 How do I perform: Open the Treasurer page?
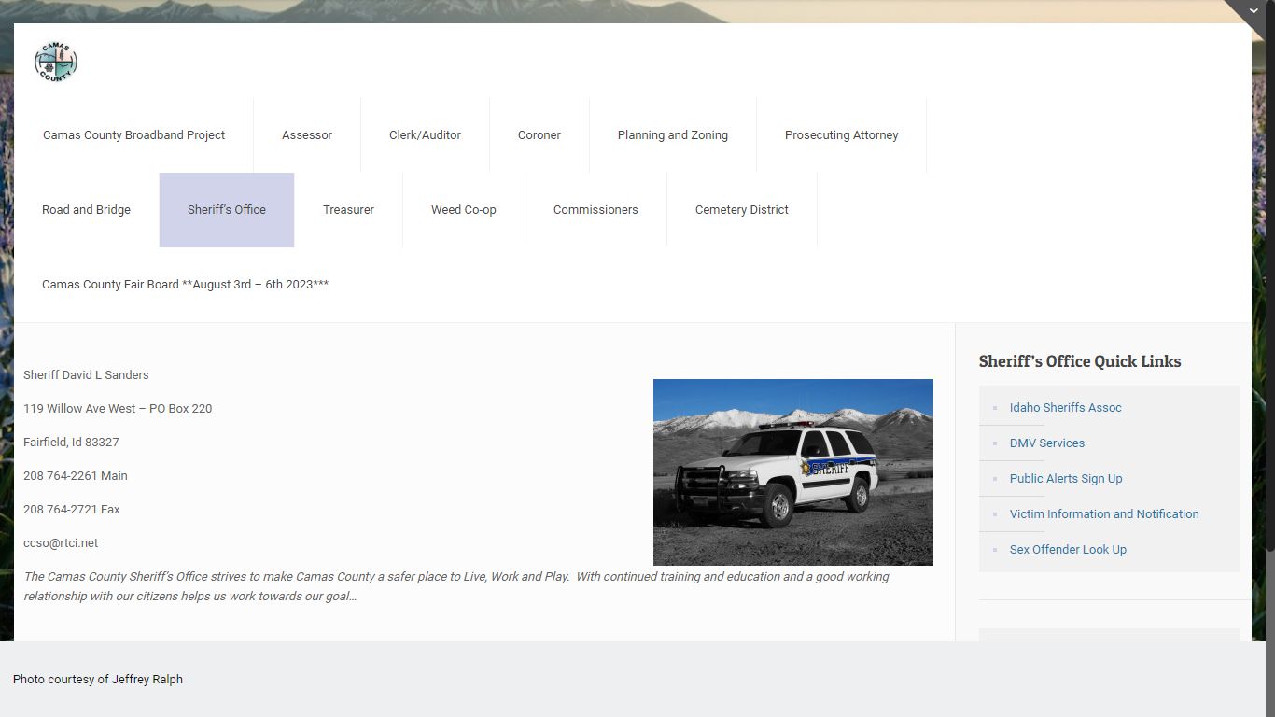348,210
